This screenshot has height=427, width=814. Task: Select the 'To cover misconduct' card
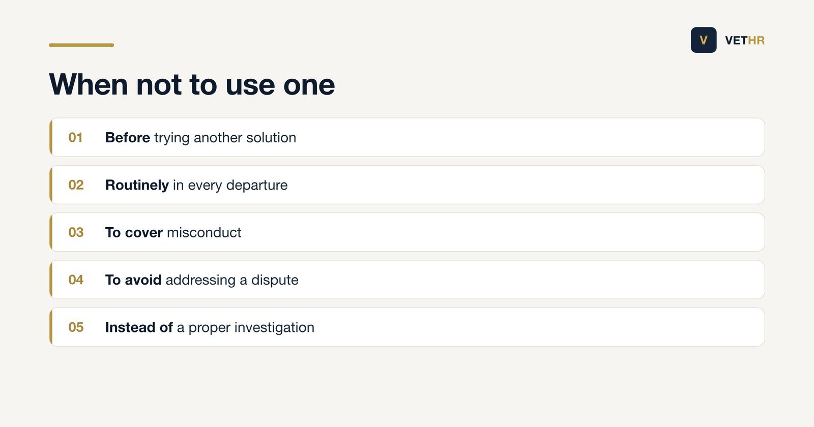(407, 232)
